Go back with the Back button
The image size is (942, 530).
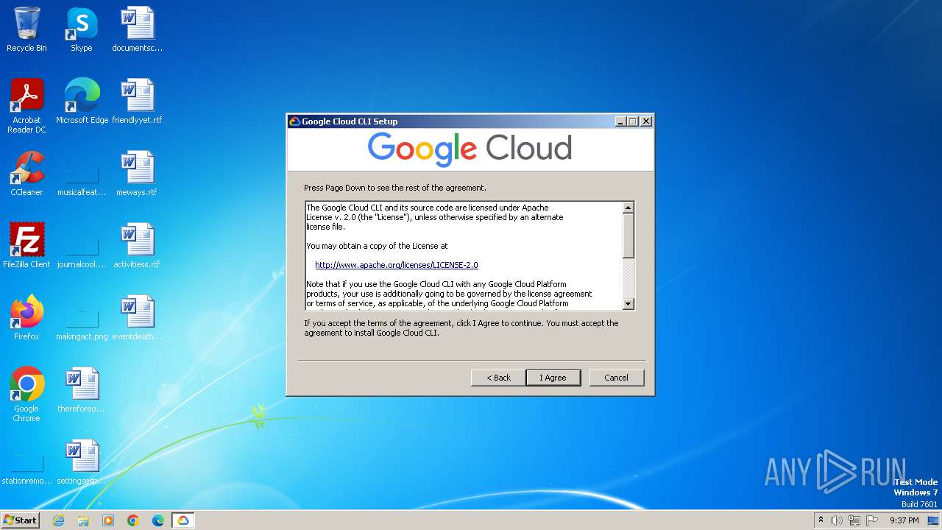pos(498,378)
